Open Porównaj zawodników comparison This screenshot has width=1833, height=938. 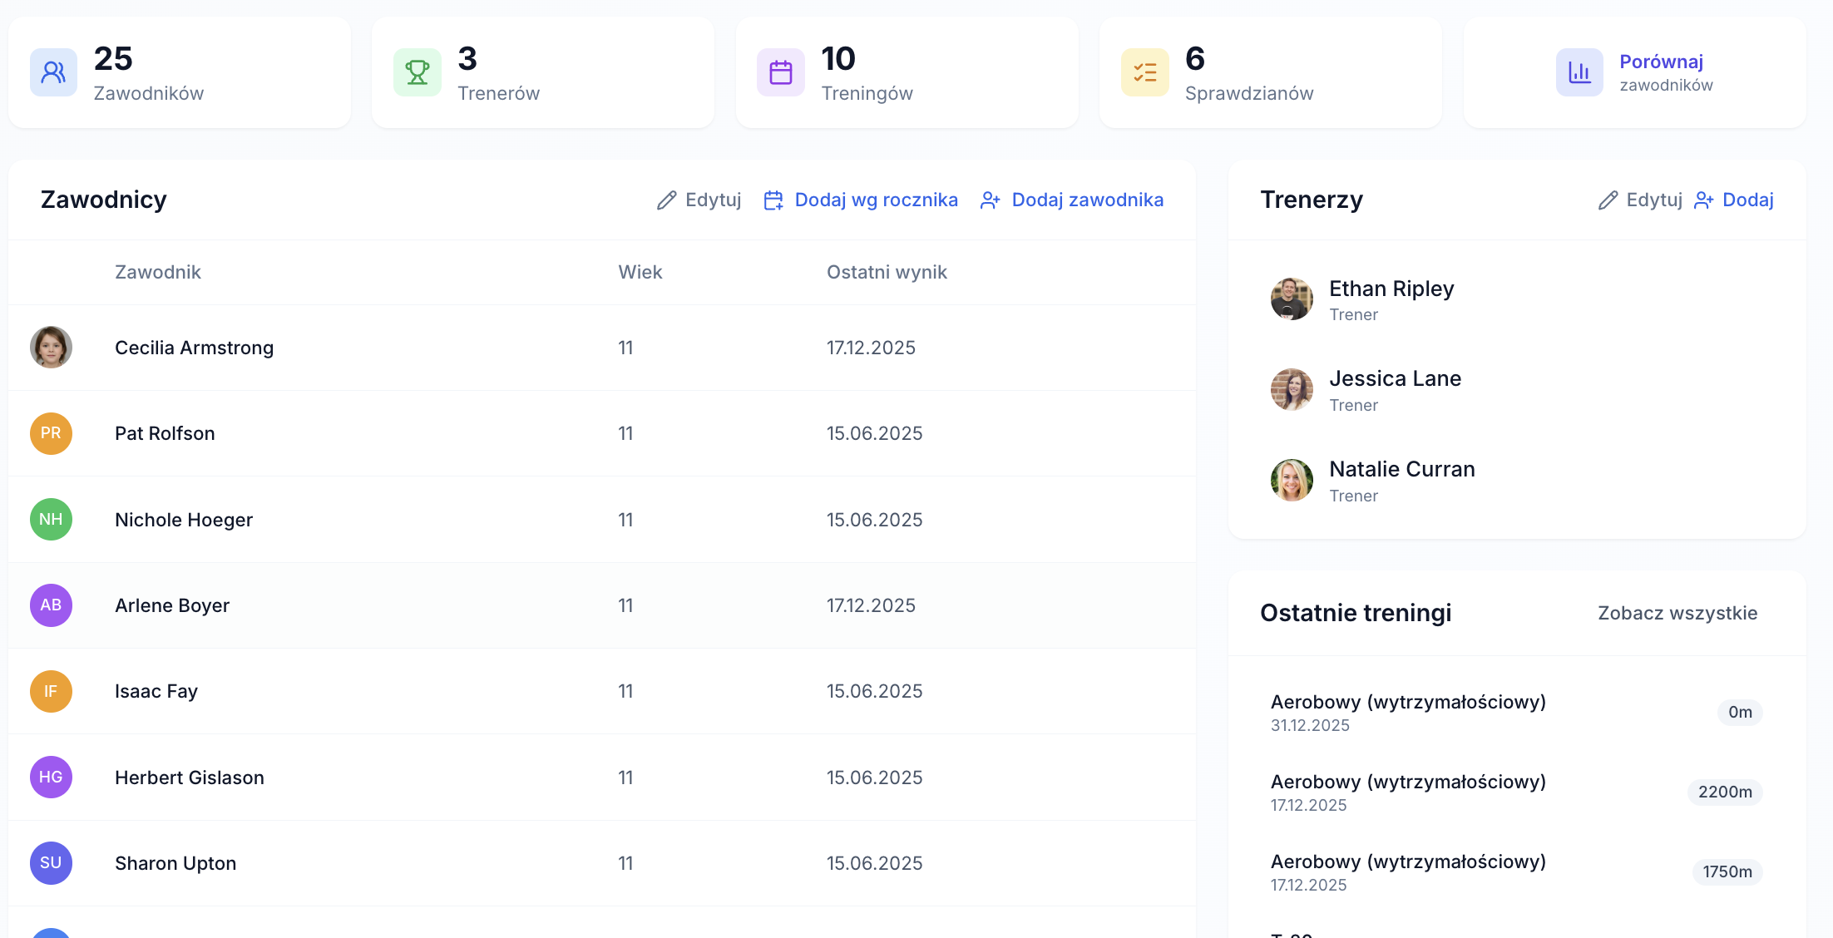[1662, 72]
